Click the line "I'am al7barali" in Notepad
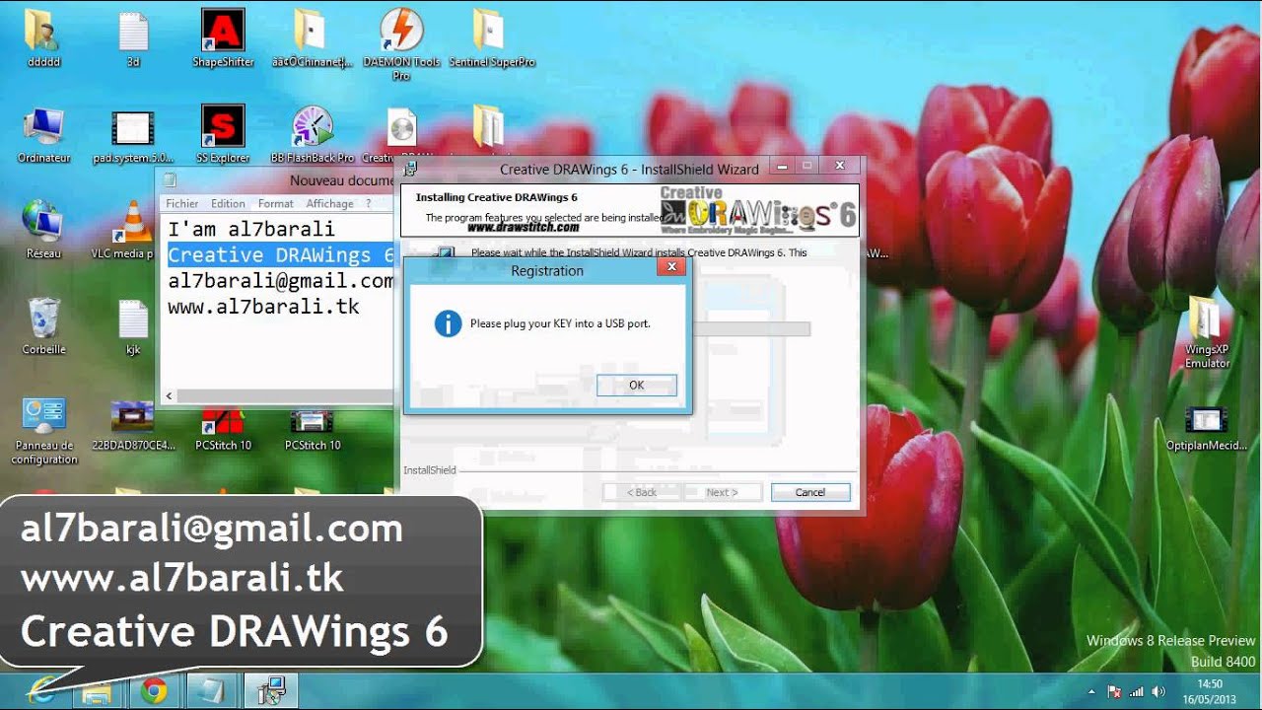 [250, 229]
